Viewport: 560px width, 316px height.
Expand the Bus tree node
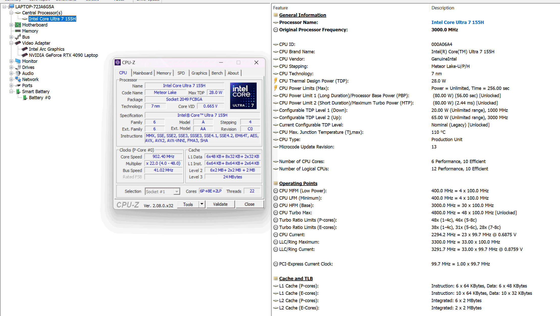click(11, 37)
